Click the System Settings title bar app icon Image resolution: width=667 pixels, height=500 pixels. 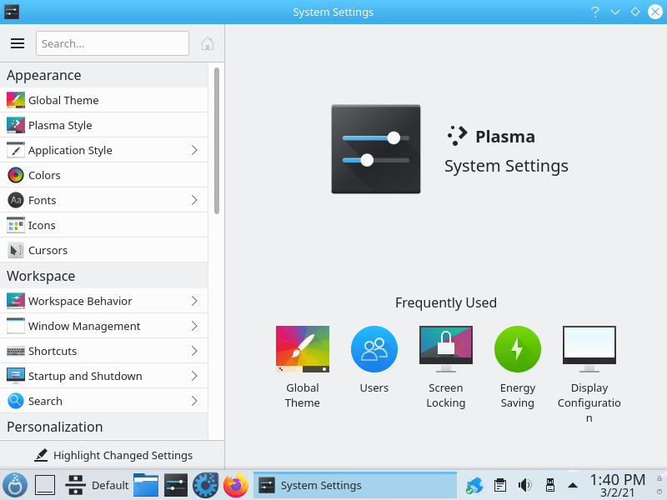pyautogui.click(x=12, y=12)
